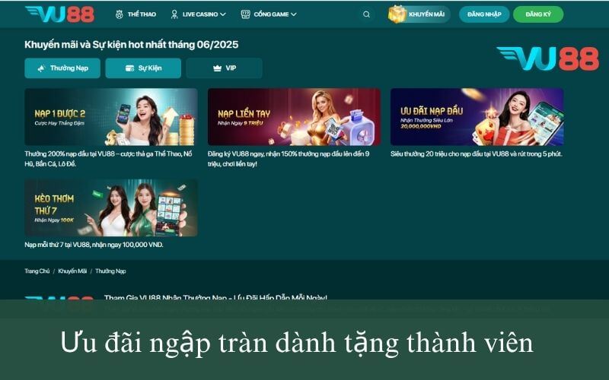Image resolution: width=609 pixels, height=380 pixels.
Task: Open the Kèo Thơm Thứ 7 banner
Action: [x=111, y=207]
